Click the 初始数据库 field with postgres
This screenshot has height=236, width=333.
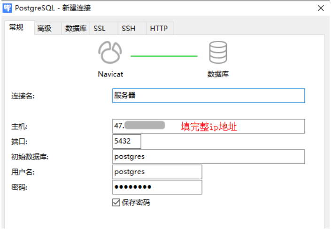point(209,157)
